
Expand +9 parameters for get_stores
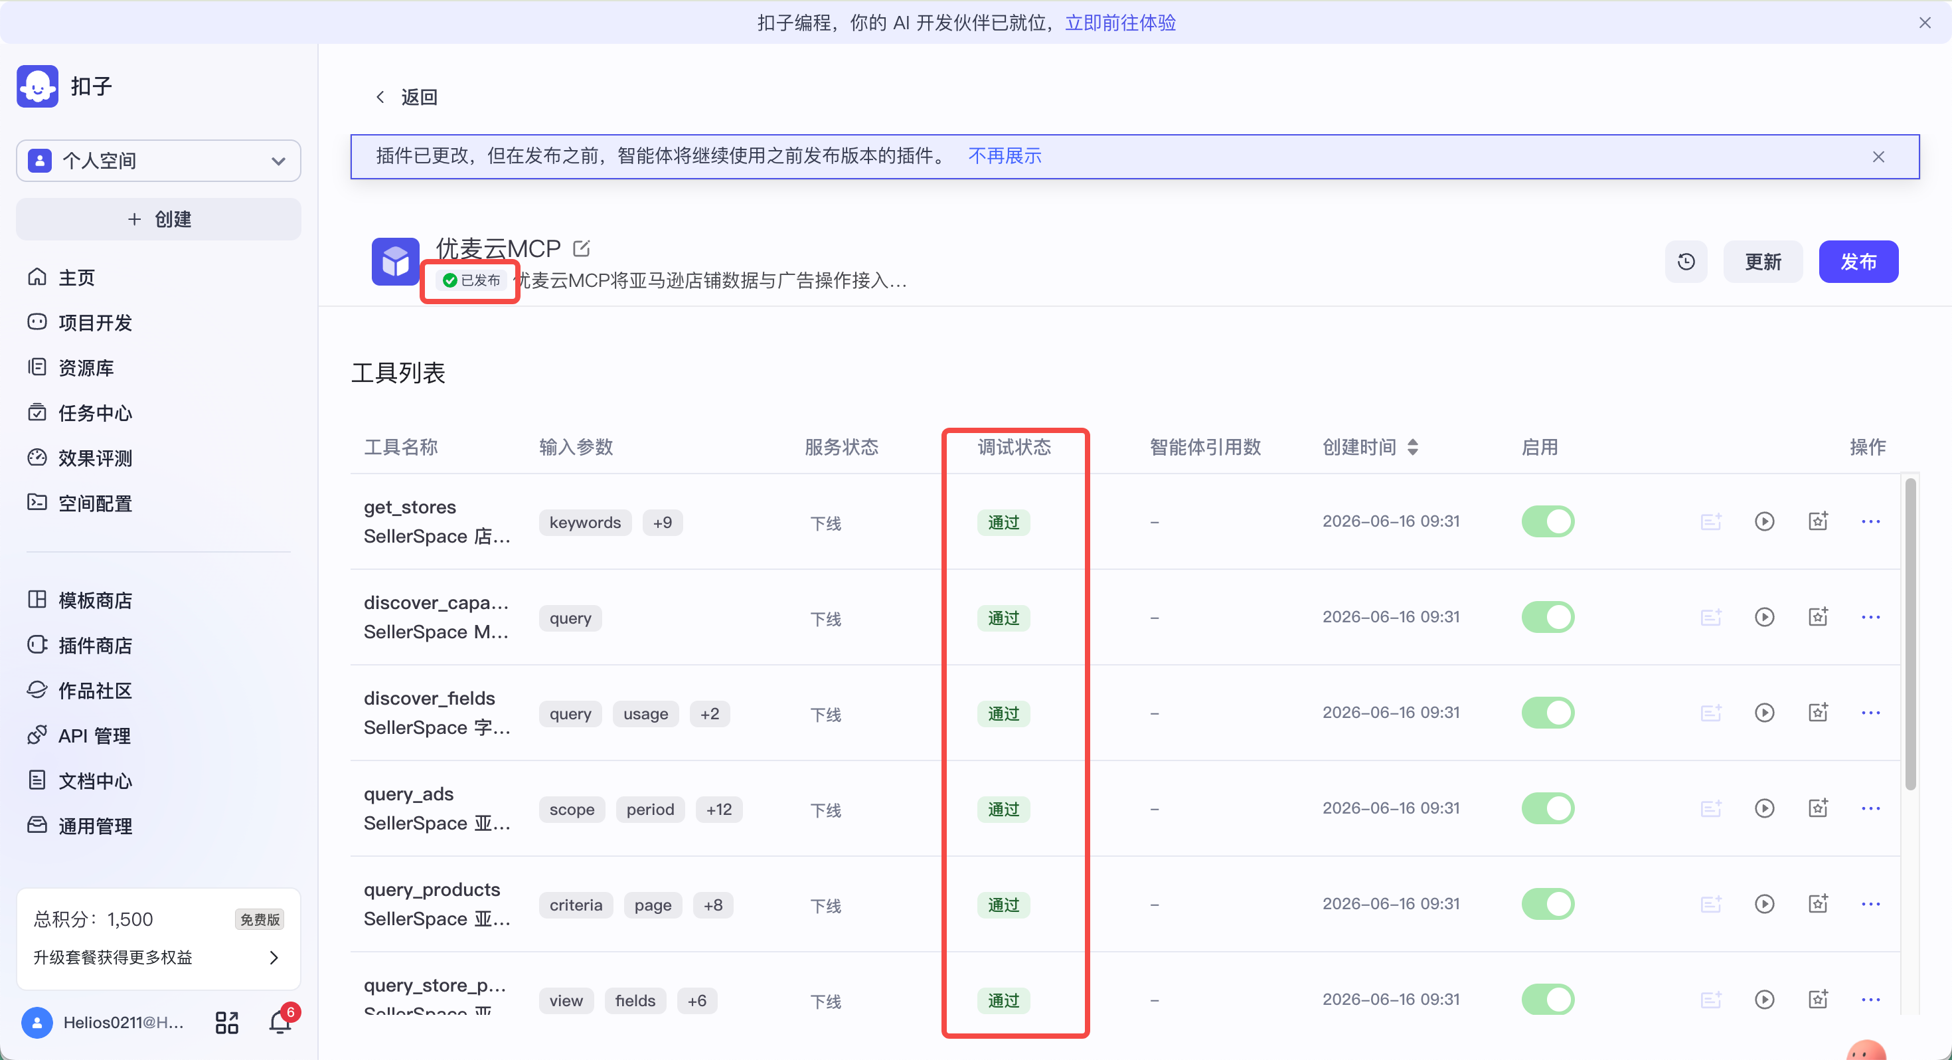pos(663,523)
